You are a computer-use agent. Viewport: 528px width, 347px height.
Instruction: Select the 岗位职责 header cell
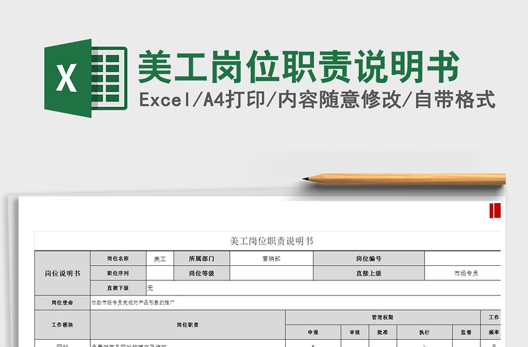188,325
